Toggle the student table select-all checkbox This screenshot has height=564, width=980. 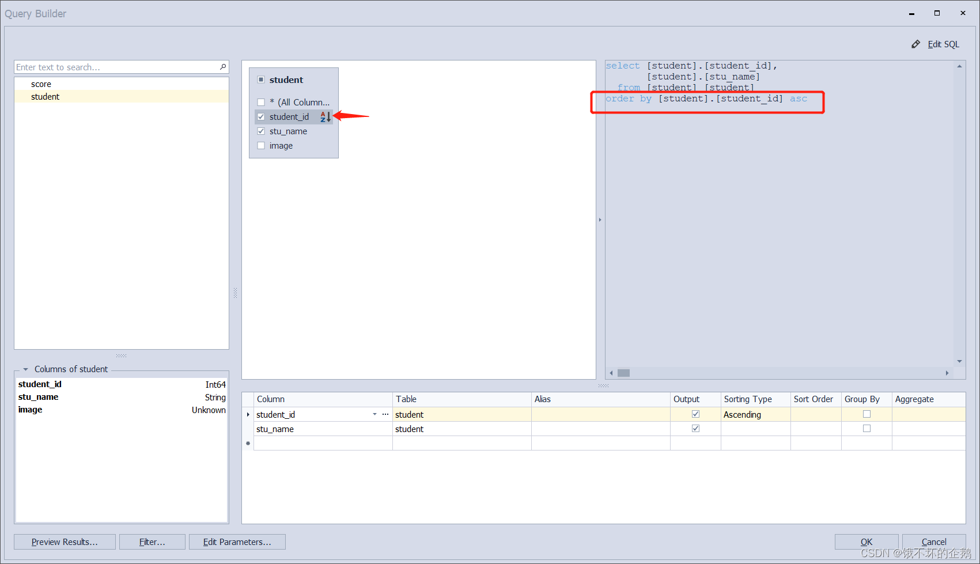click(261, 80)
